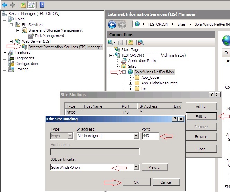Select the Features node

23,52
